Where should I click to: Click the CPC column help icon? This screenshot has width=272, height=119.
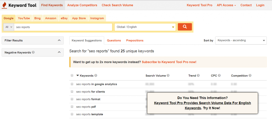(219, 76)
